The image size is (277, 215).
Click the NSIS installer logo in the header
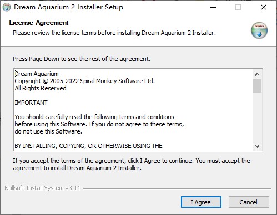pos(259,30)
